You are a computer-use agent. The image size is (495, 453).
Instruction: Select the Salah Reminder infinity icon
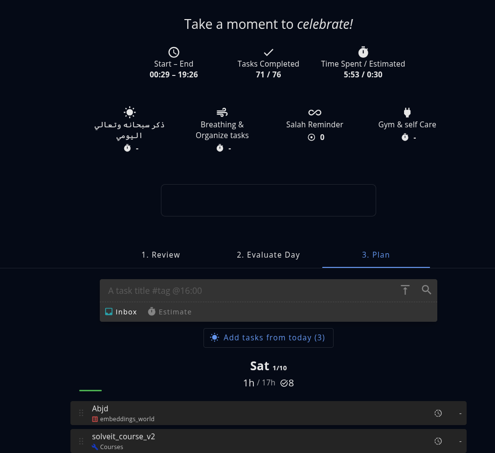(x=315, y=112)
